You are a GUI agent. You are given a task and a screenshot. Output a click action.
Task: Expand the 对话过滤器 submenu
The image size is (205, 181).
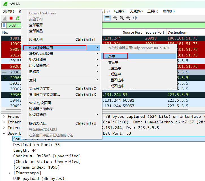(61, 60)
